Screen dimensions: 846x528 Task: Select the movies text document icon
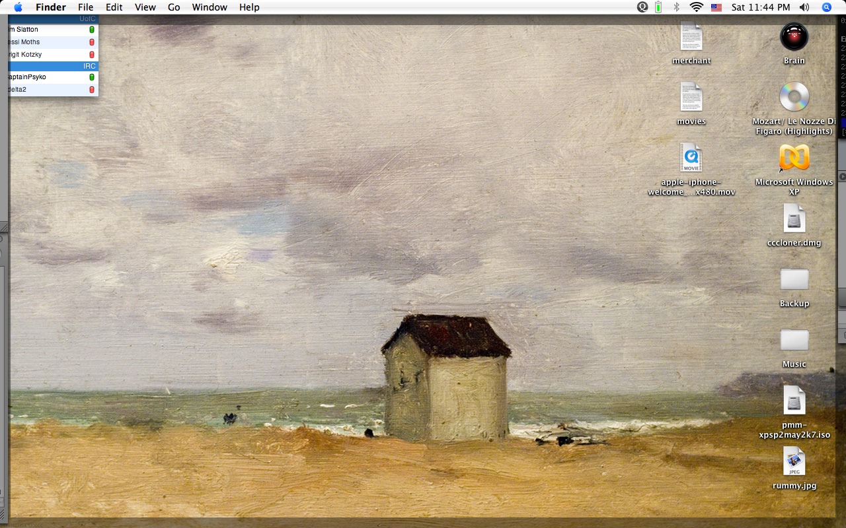[691, 97]
